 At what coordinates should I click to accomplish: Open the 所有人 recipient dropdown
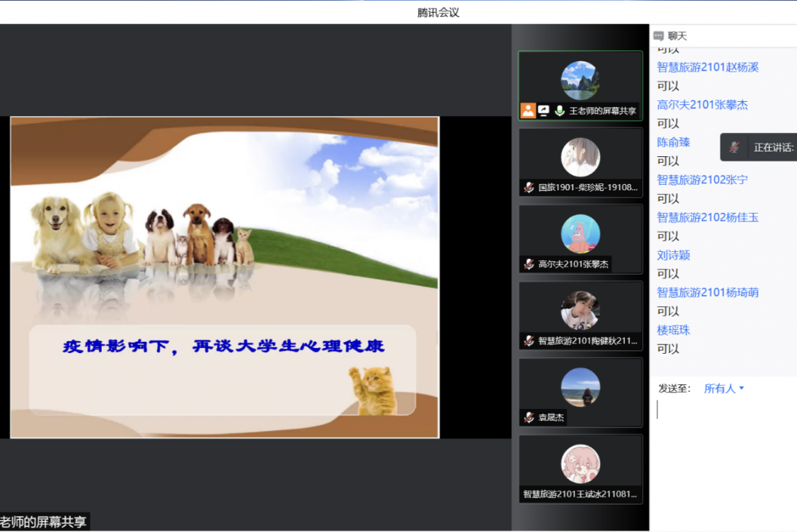point(723,388)
